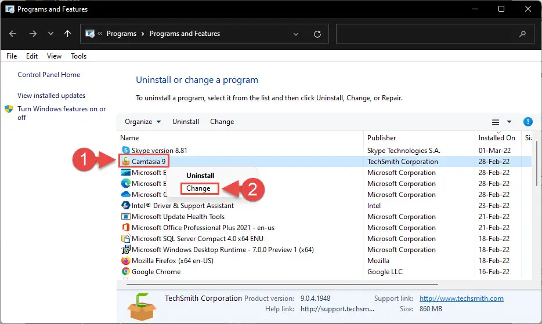This screenshot has width=542, height=324.
Task: Click the Microsoft Update Health Tools icon
Action: coord(126,217)
